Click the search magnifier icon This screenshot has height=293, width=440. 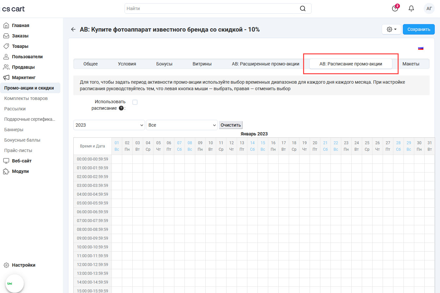click(x=302, y=8)
